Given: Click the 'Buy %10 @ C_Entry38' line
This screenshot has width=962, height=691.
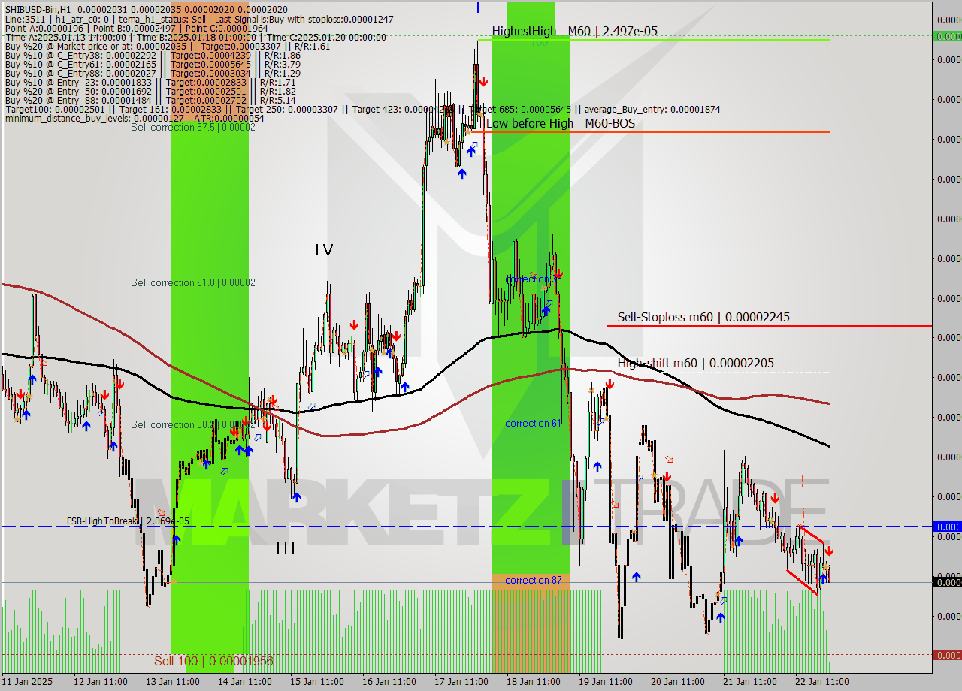Looking at the screenshot, I should pyautogui.click(x=153, y=55).
